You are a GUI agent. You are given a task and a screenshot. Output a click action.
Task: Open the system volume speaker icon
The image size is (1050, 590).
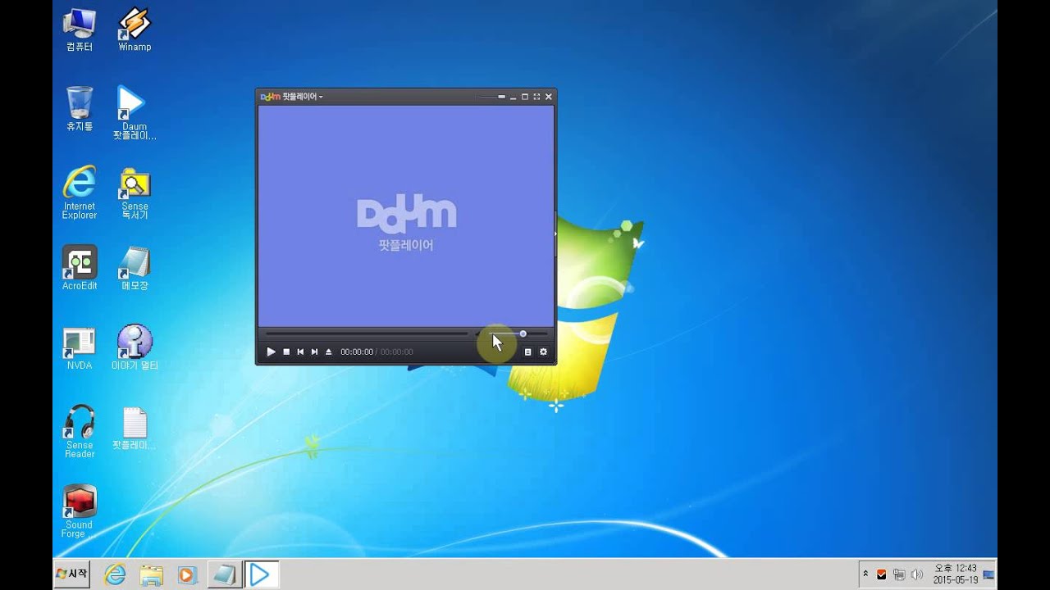[x=916, y=575]
